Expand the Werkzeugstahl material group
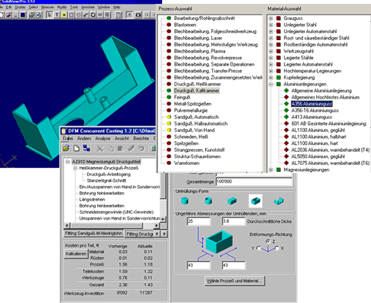371x303 pixels. coord(271,51)
